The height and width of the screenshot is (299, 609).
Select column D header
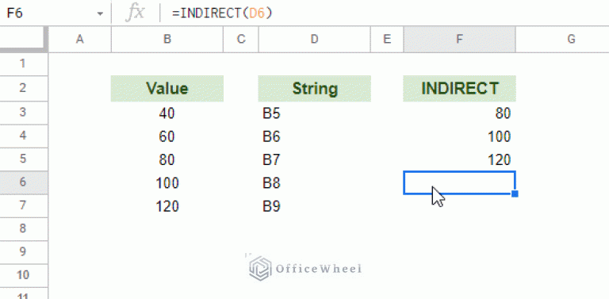pyautogui.click(x=314, y=39)
